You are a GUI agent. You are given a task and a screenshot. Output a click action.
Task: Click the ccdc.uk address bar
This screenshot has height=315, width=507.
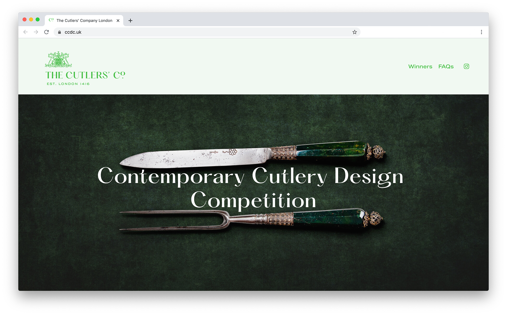click(x=207, y=32)
